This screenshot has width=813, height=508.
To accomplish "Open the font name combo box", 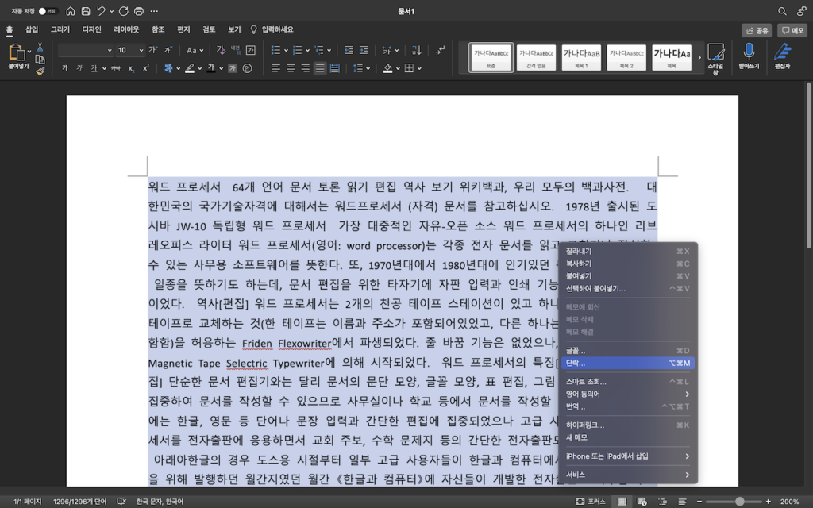I will point(86,50).
